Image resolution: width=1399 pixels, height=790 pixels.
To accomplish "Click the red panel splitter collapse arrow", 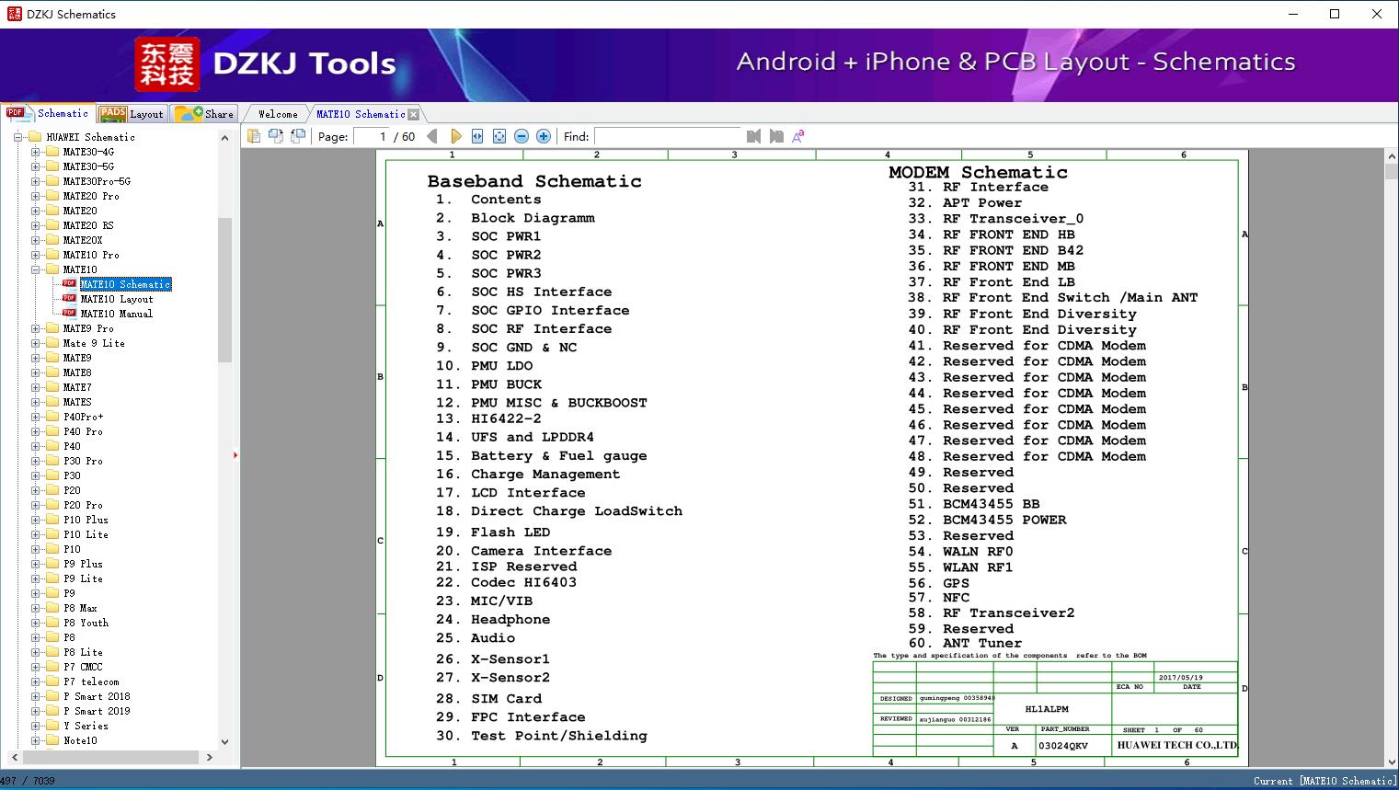I will click(235, 455).
